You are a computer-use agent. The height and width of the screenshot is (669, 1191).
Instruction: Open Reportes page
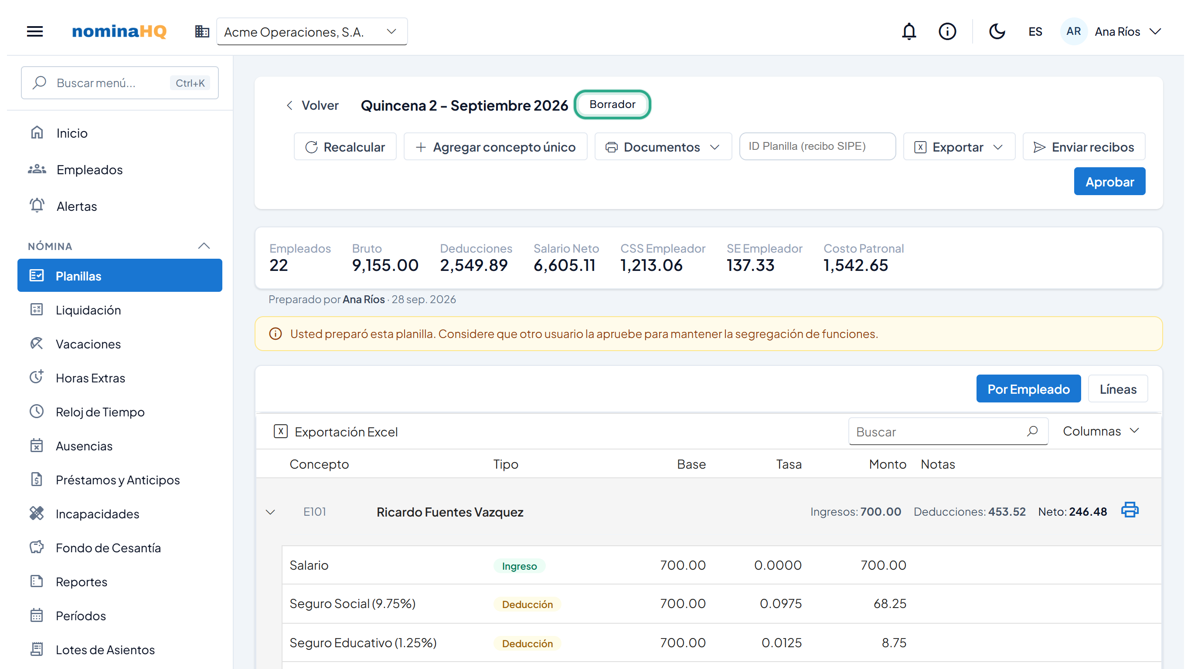point(120,582)
